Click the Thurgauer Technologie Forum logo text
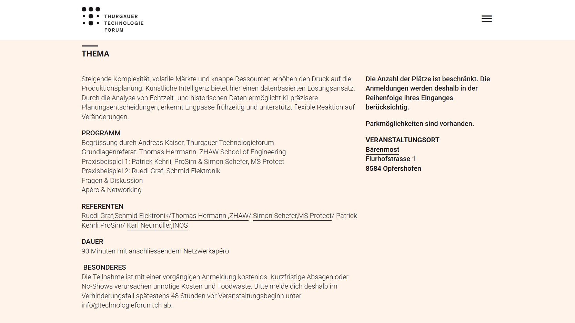Image resolution: width=575 pixels, height=323 pixels. pos(124,23)
